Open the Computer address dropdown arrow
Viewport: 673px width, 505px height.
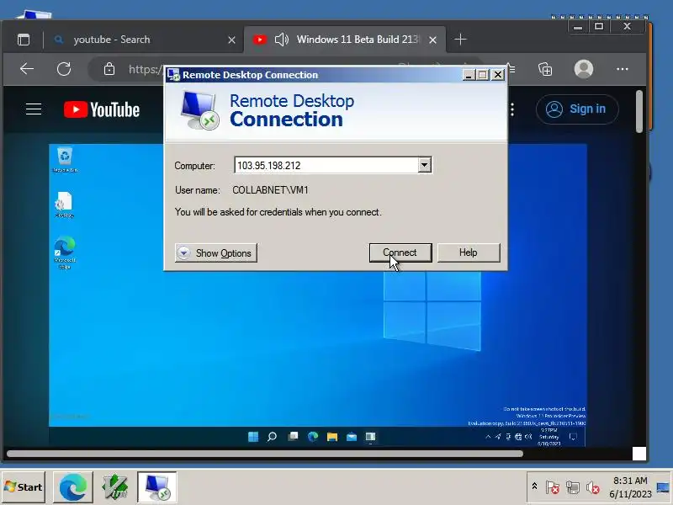[x=425, y=165]
